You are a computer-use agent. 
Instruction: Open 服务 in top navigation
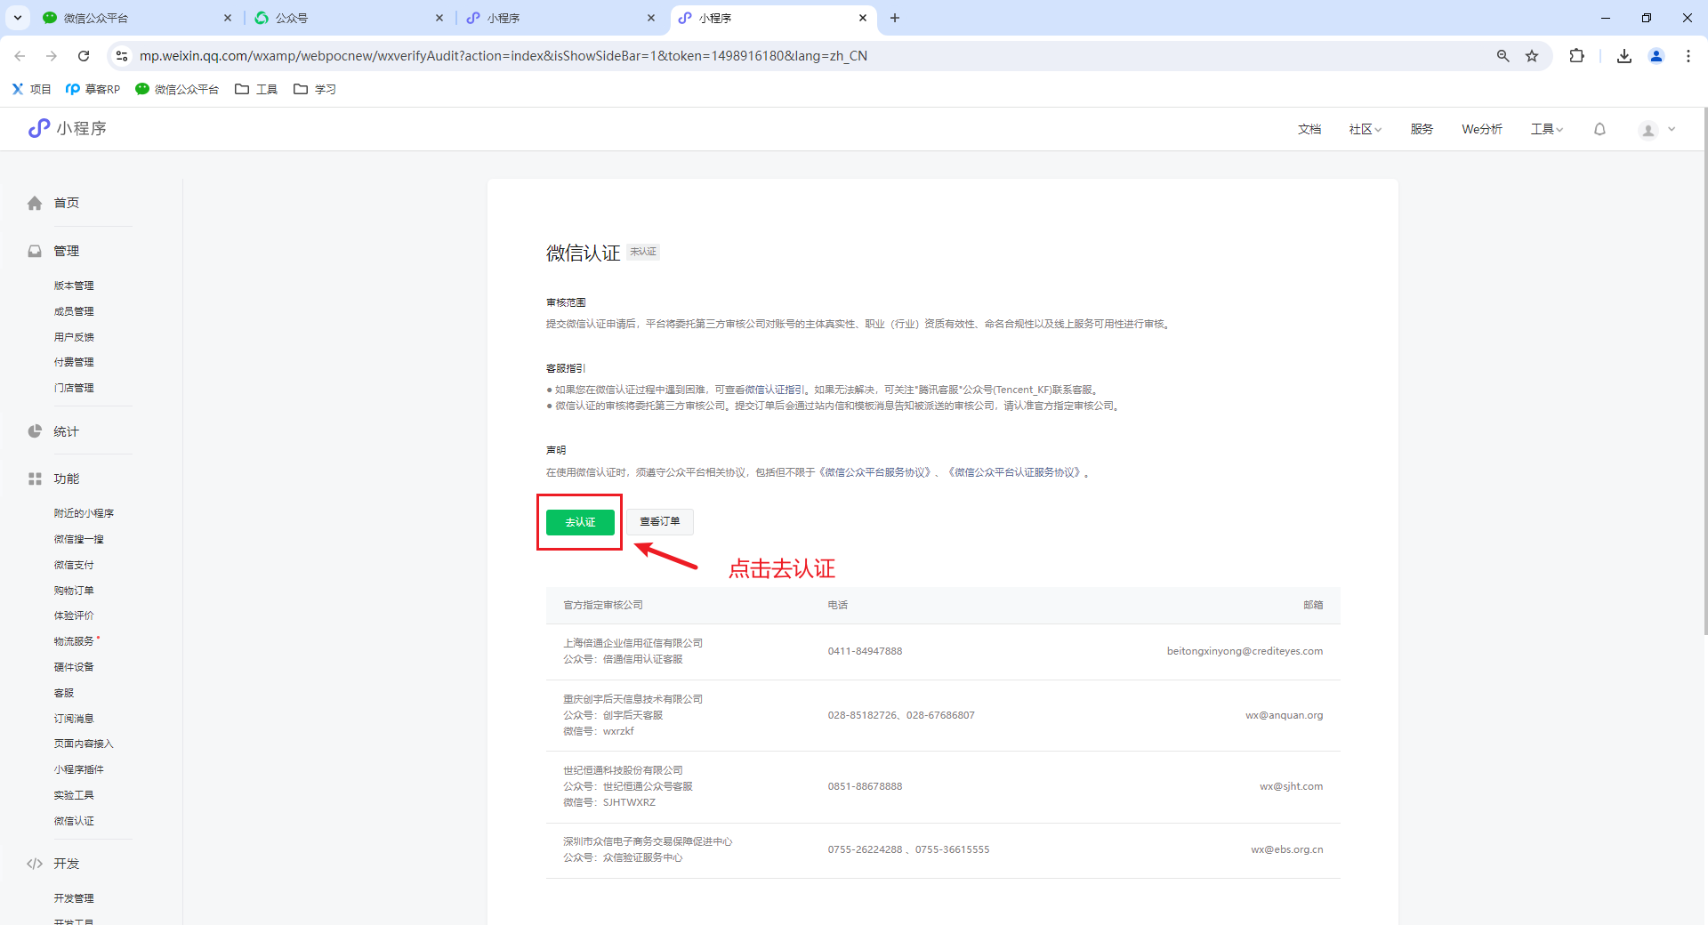tap(1422, 129)
